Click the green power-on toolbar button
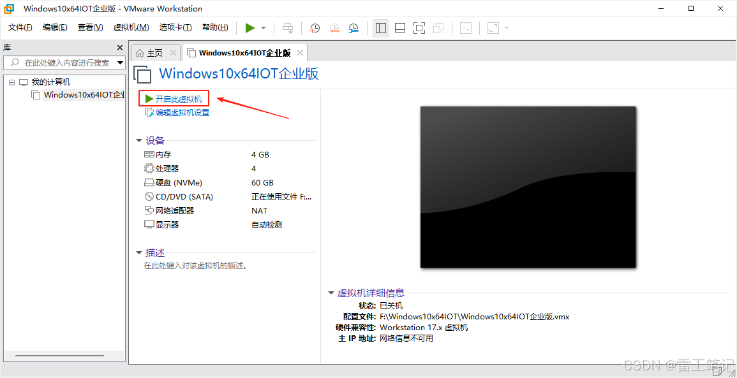The width and height of the screenshot is (737, 378). coord(250,28)
